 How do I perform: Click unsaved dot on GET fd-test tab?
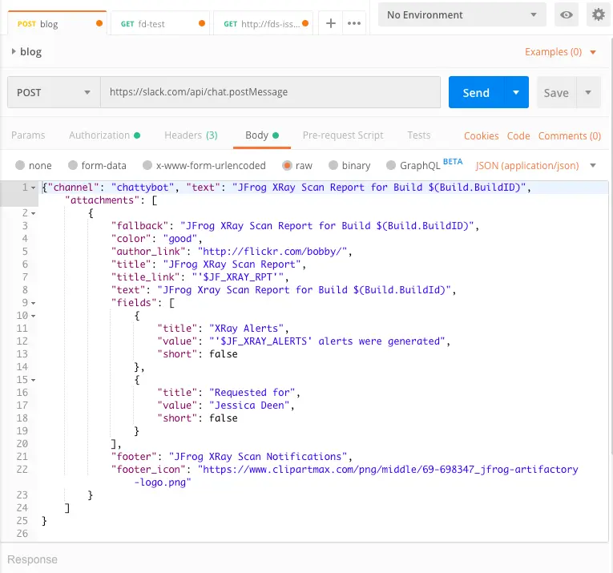click(202, 23)
